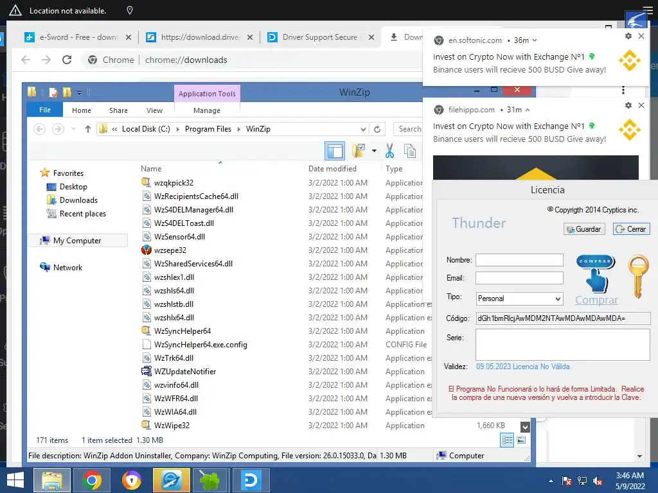Screen dimensions: 658x493
Task: Open the wzqkpick32 application file
Action: coord(173,183)
